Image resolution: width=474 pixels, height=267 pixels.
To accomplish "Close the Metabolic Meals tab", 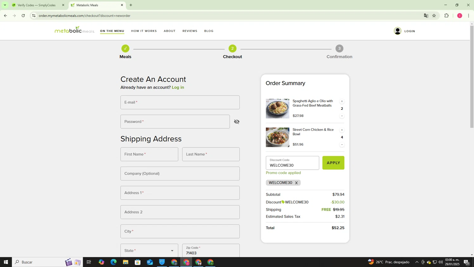I will 122,5.
